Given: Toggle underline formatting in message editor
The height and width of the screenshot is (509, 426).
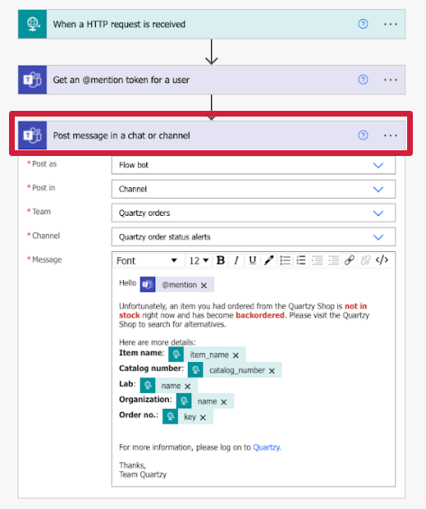Looking at the screenshot, I should pos(253,260).
